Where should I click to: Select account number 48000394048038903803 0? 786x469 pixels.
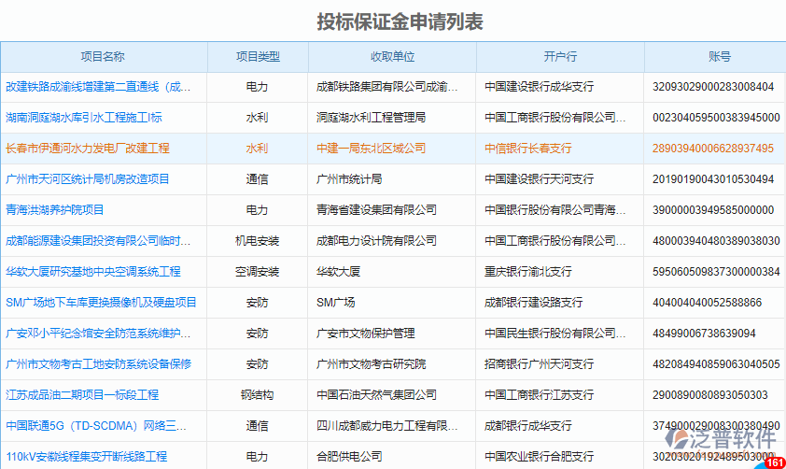(x=716, y=241)
